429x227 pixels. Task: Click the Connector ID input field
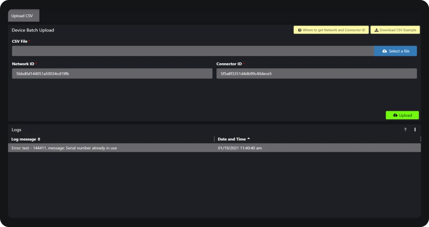tap(317, 73)
